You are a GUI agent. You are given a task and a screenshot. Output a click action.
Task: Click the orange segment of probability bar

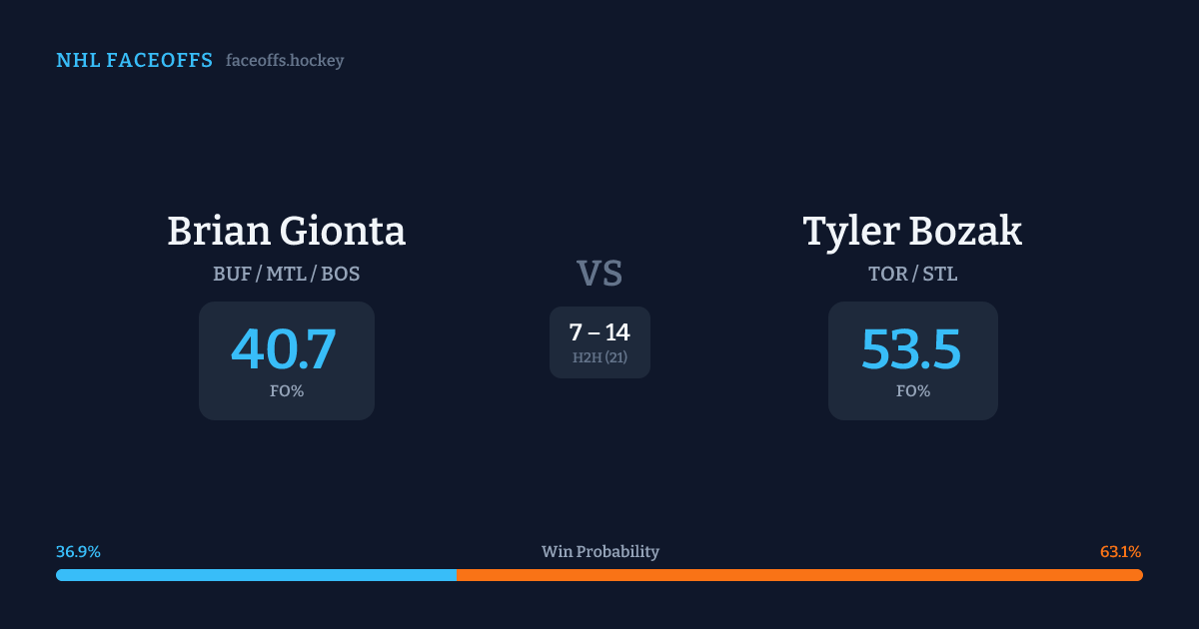(x=799, y=575)
